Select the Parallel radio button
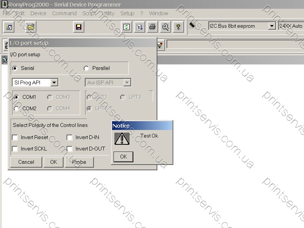This screenshot has height=228, width=304. click(x=86, y=68)
